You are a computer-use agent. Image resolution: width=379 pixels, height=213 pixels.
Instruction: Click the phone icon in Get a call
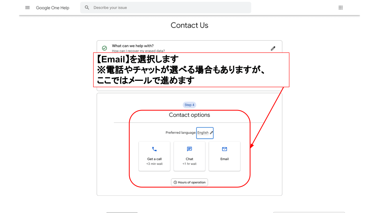[154, 149]
